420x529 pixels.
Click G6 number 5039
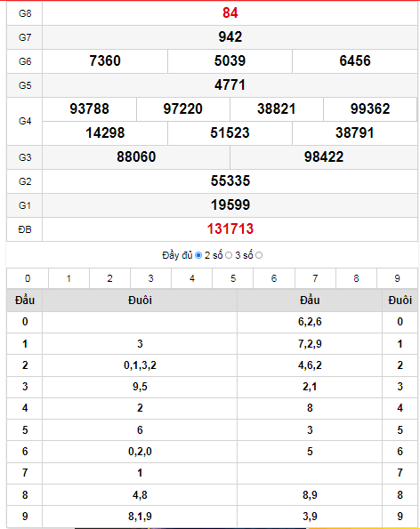tap(230, 60)
